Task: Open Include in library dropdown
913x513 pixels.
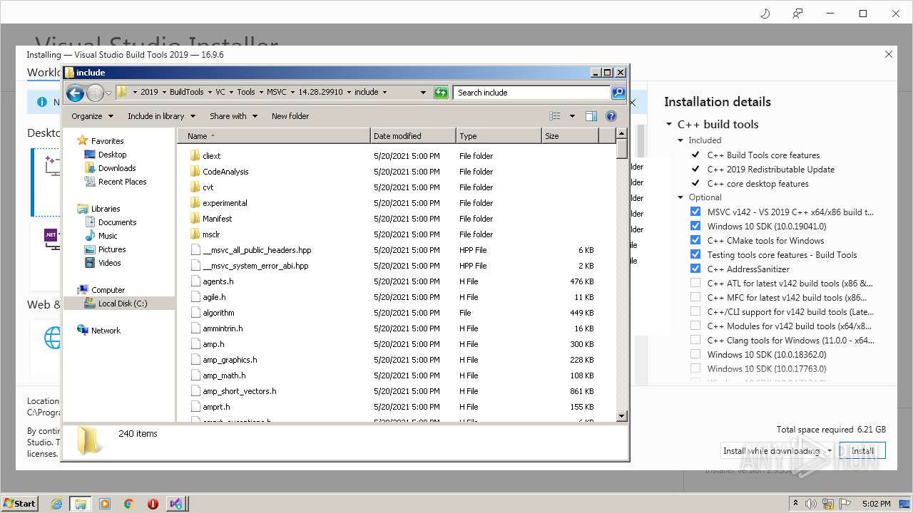Action: tap(161, 116)
